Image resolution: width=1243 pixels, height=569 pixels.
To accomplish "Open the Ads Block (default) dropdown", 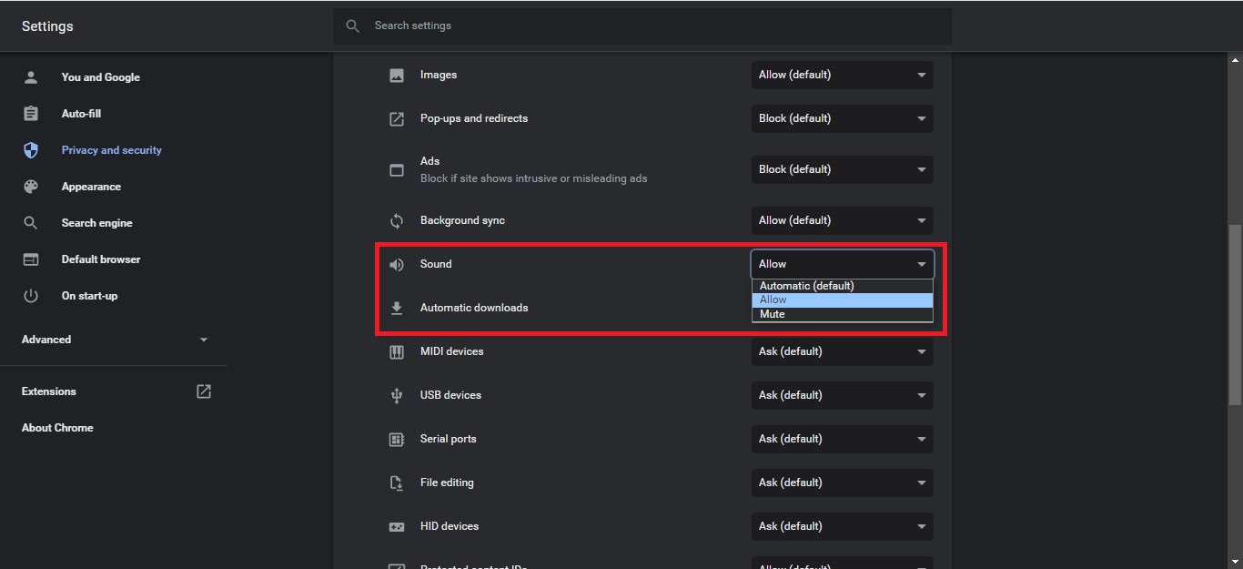I will [842, 169].
